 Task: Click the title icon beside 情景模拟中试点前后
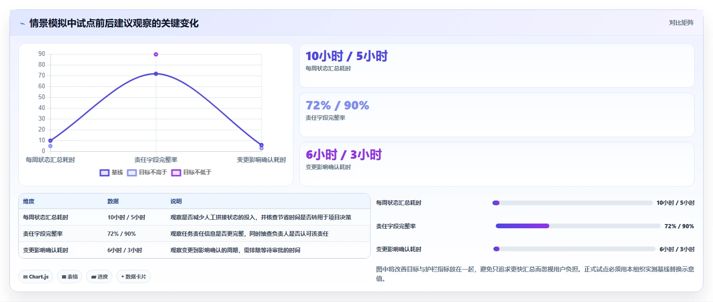pyautogui.click(x=23, y=23)
